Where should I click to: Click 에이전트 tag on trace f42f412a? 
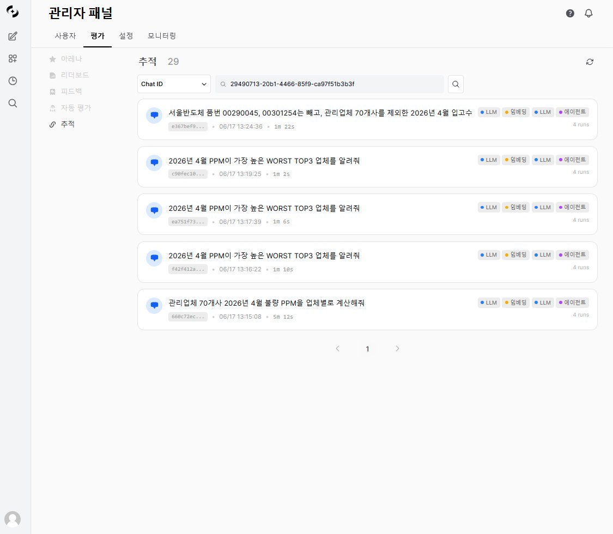click(x=572, y=255)
